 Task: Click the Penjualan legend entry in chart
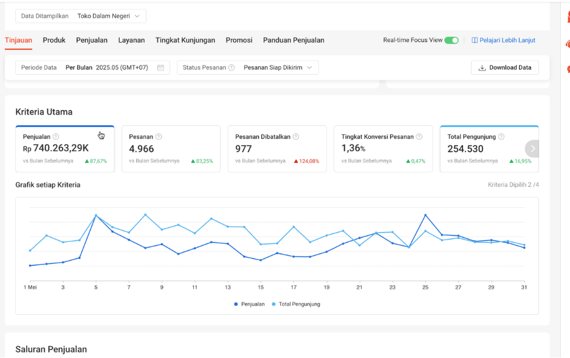pyautogui.click(x=249, y=305)
